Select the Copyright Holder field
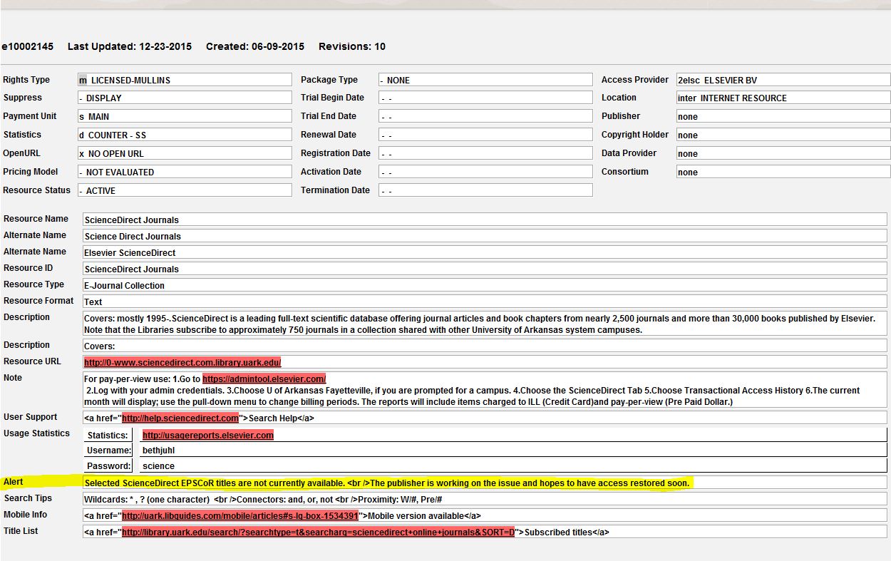The image size is (891, 561). click(783, 135)
